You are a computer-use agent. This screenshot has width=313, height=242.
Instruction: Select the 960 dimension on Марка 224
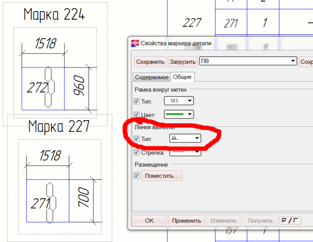point(79,85)
